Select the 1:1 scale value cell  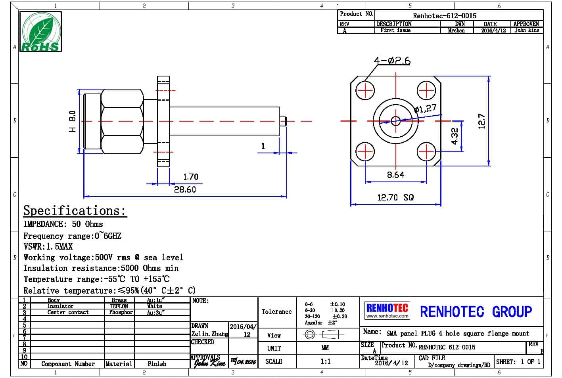point(325,361)
